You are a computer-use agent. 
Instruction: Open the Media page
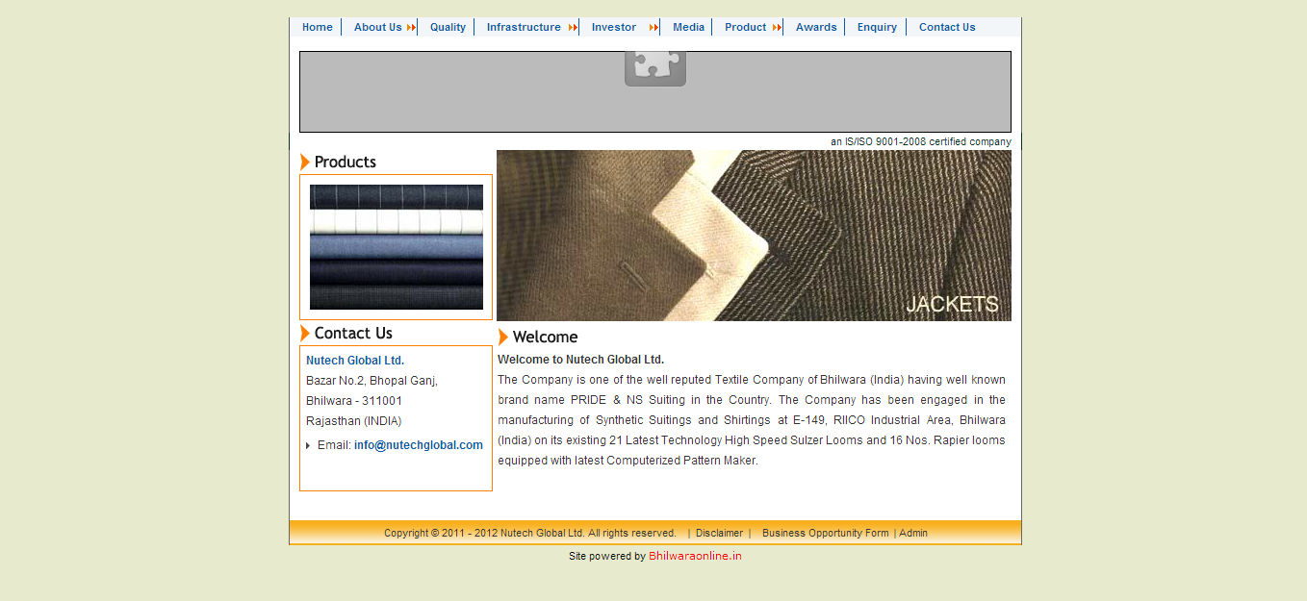point(688,27)
